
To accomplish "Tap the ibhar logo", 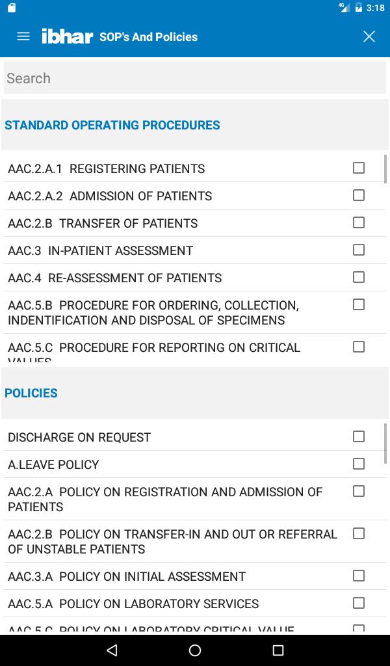I will [x=67, y=36].
